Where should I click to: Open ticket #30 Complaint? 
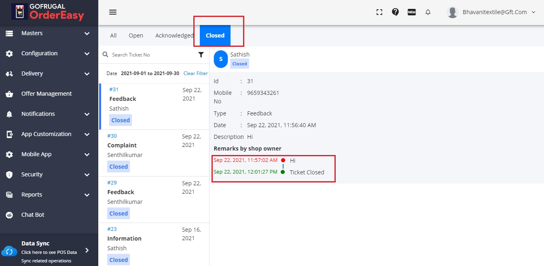154,153
